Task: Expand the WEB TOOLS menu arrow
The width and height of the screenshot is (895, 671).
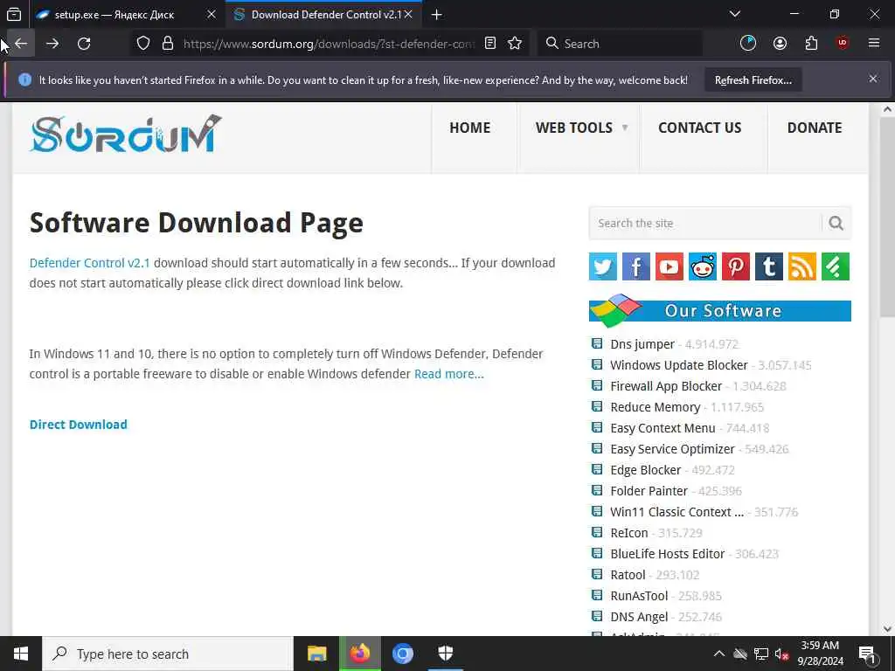Action: pyautogui.click(x=625, y=128)
